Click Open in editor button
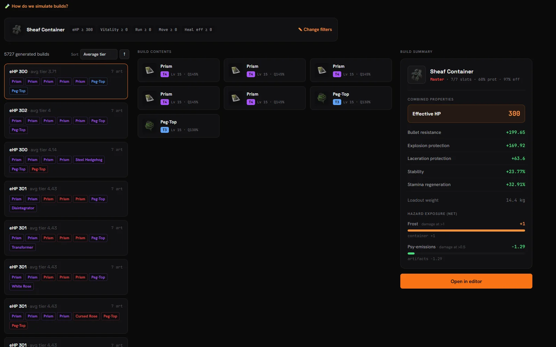Image resolution: width=556 pixels, height=347 pixels. tap(466, 281)
